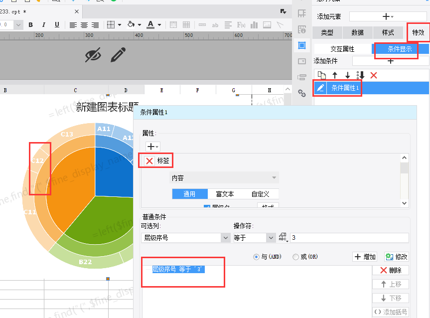Click the 修改 button

pyautogui.click(x=397, y=257)
